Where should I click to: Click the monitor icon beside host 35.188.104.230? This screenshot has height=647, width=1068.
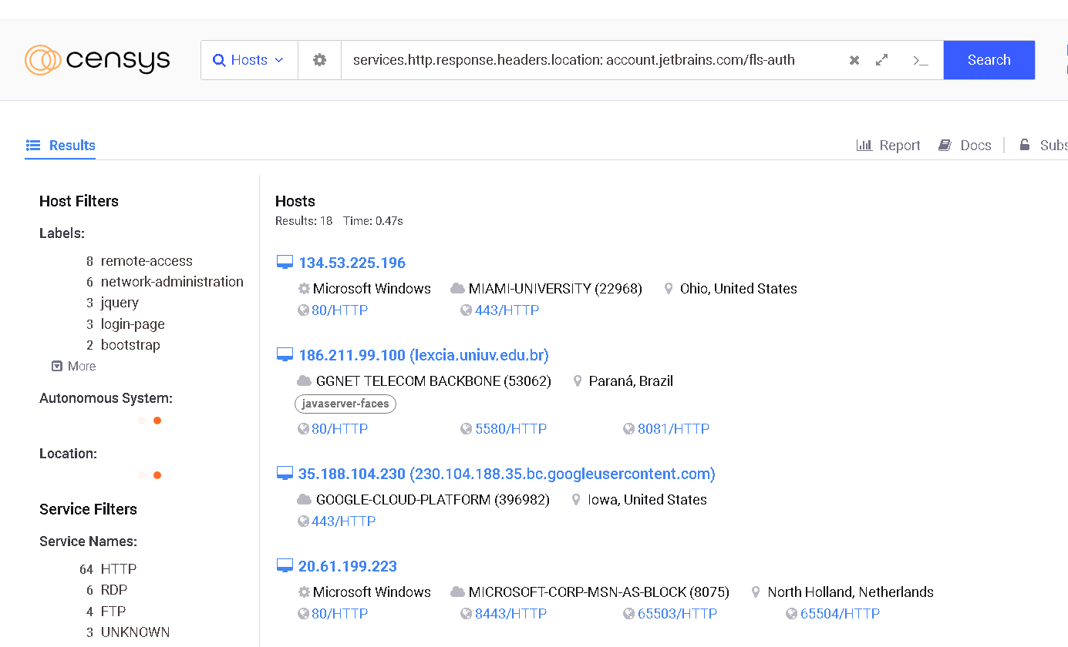(285, 474)
